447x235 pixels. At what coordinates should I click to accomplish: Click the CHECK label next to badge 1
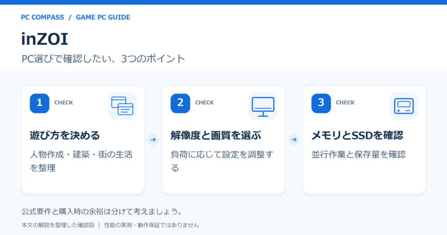[64, 103]
